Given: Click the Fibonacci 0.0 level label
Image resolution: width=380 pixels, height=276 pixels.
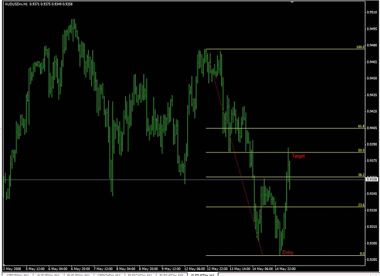Looking at the screenshot, I should coord(362,253).
